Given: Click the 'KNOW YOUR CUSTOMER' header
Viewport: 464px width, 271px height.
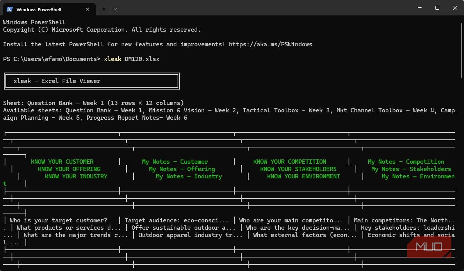Looking at the screenshot, I should click(62, 162).
